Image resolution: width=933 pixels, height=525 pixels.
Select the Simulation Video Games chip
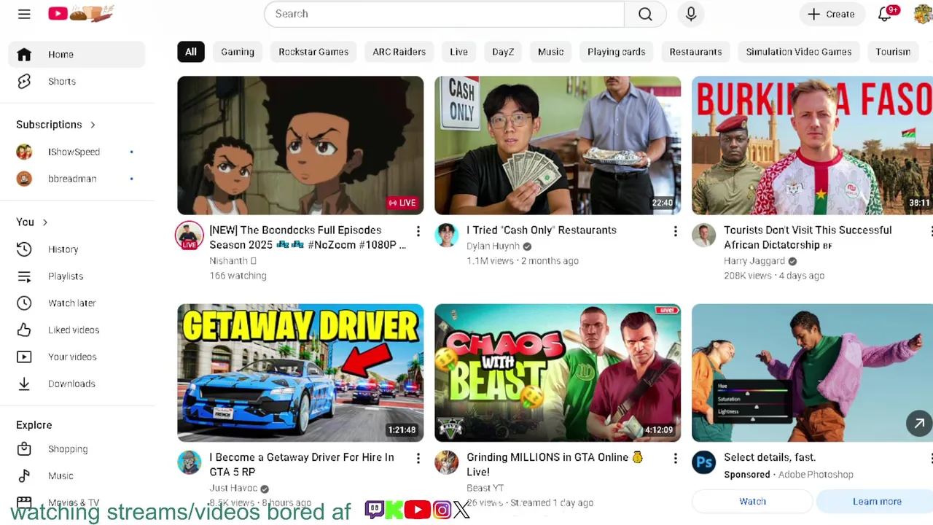(x=799, y=52)
